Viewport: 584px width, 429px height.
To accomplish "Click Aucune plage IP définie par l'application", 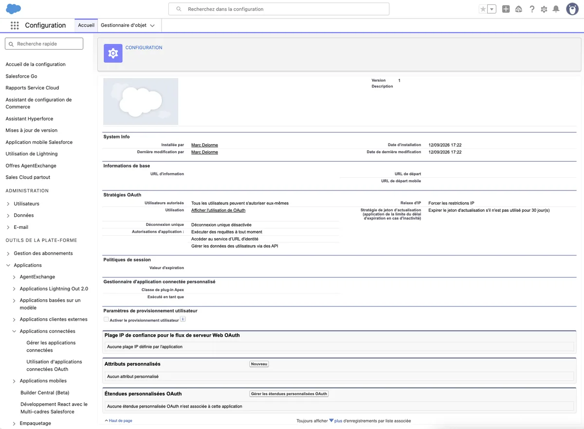I will click(145, 347).
